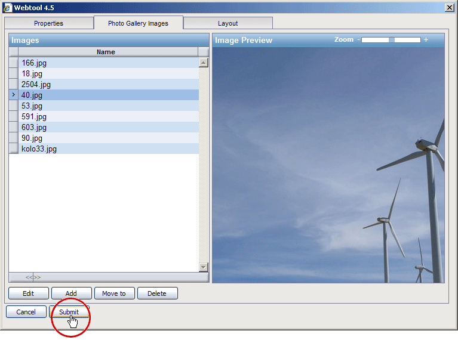Adjust the image preview zoom slider
Image resolution: width=458 pixels, height=340 pixels.
click(x=391, y=40)
